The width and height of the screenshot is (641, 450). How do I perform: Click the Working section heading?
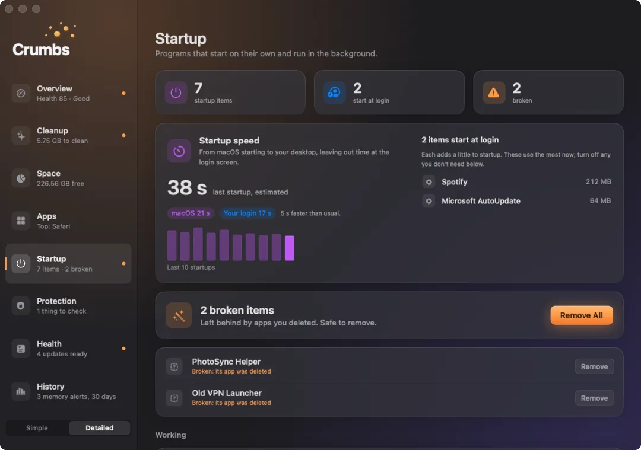coord(170,435)
